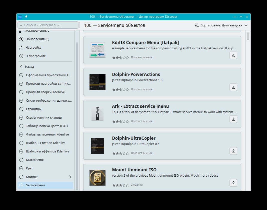The height and width of the screenshot is (210, 267).
Task: Select the Kcardtheme category
Action: [45, 160]
